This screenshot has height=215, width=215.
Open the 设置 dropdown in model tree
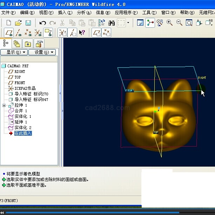click(42, 52)
